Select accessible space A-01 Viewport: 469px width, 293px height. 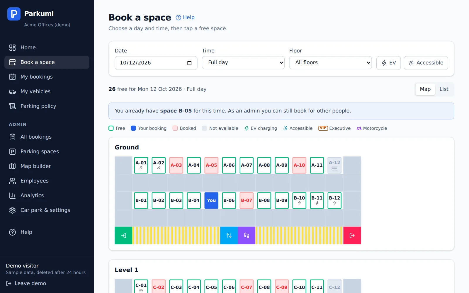click(x=141, y=165)
